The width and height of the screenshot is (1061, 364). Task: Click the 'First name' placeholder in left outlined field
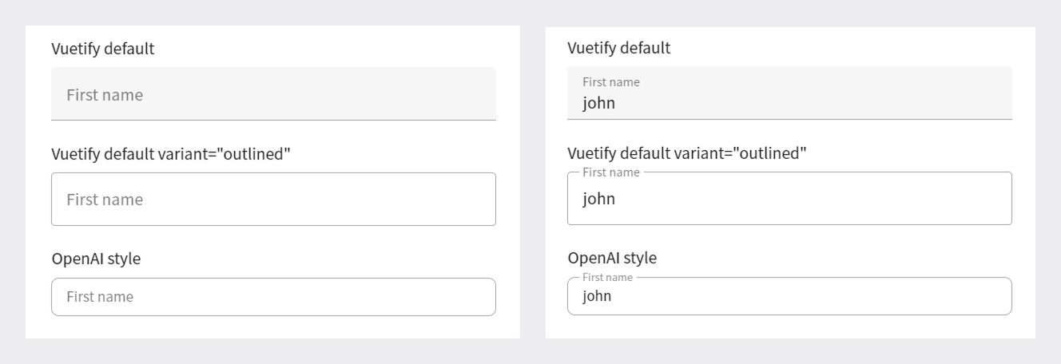105,200
